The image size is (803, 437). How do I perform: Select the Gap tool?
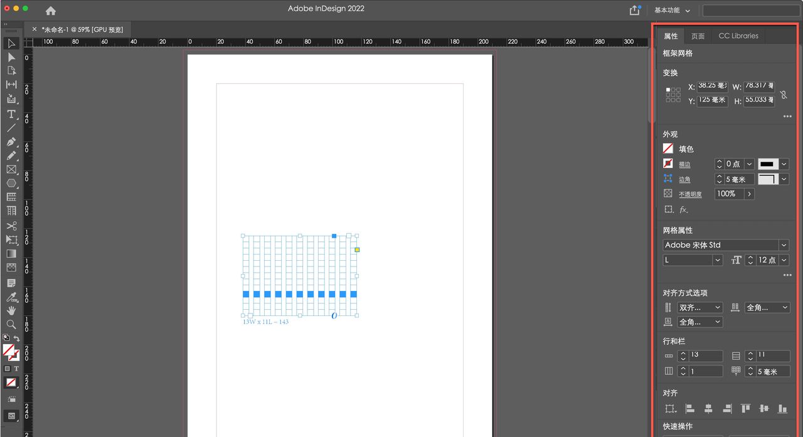click(11, 84)
